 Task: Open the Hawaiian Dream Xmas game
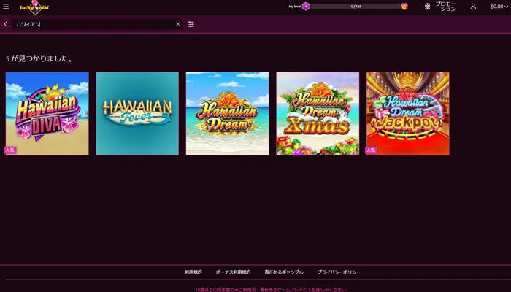318,113
